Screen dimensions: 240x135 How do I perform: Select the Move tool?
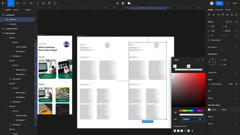[10, 3]
